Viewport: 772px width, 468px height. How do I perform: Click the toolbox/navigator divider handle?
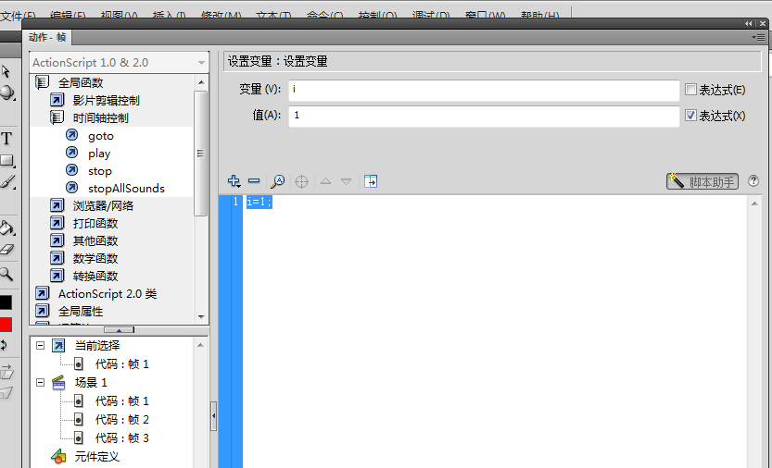tap(120, 329)
